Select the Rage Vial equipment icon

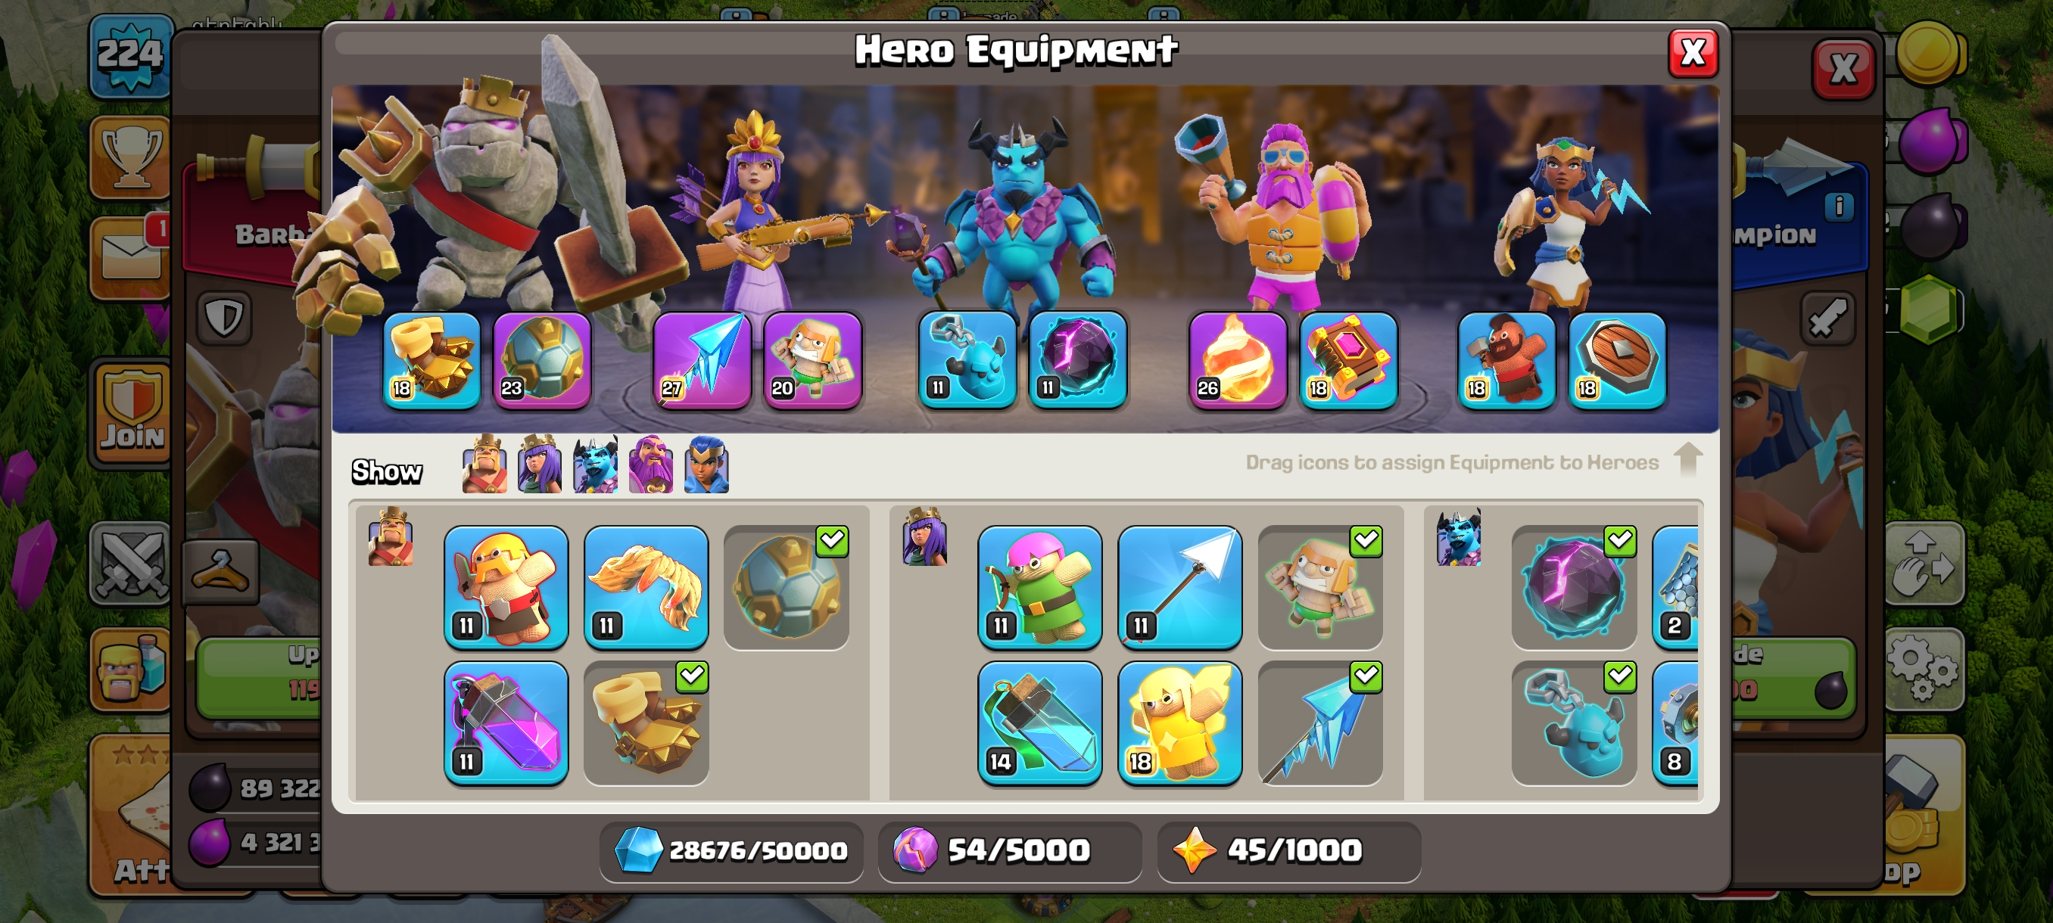pos(506,723)
